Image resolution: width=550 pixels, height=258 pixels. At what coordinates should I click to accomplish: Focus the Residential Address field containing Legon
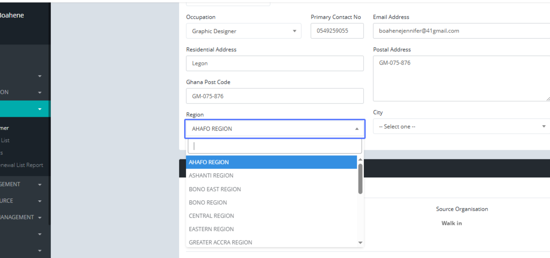pos(275,64)
